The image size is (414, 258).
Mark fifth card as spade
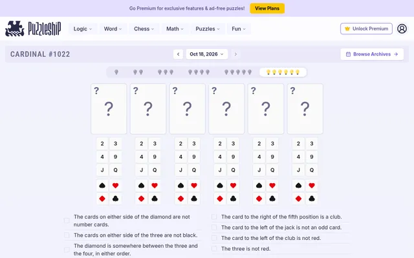(x=259, y=186)
